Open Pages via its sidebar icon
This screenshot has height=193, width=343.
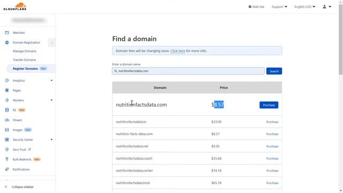[7, 90]
